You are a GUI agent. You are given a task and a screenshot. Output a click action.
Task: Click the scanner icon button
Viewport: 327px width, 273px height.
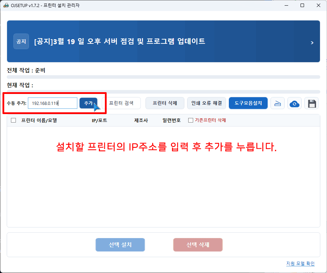click(278, 103)
